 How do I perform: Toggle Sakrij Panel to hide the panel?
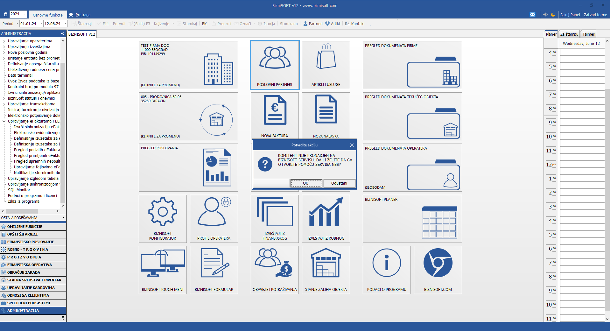point(570,15)
